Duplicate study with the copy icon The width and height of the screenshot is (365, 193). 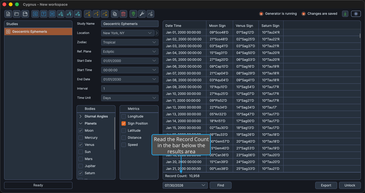(x=115, y=14)
